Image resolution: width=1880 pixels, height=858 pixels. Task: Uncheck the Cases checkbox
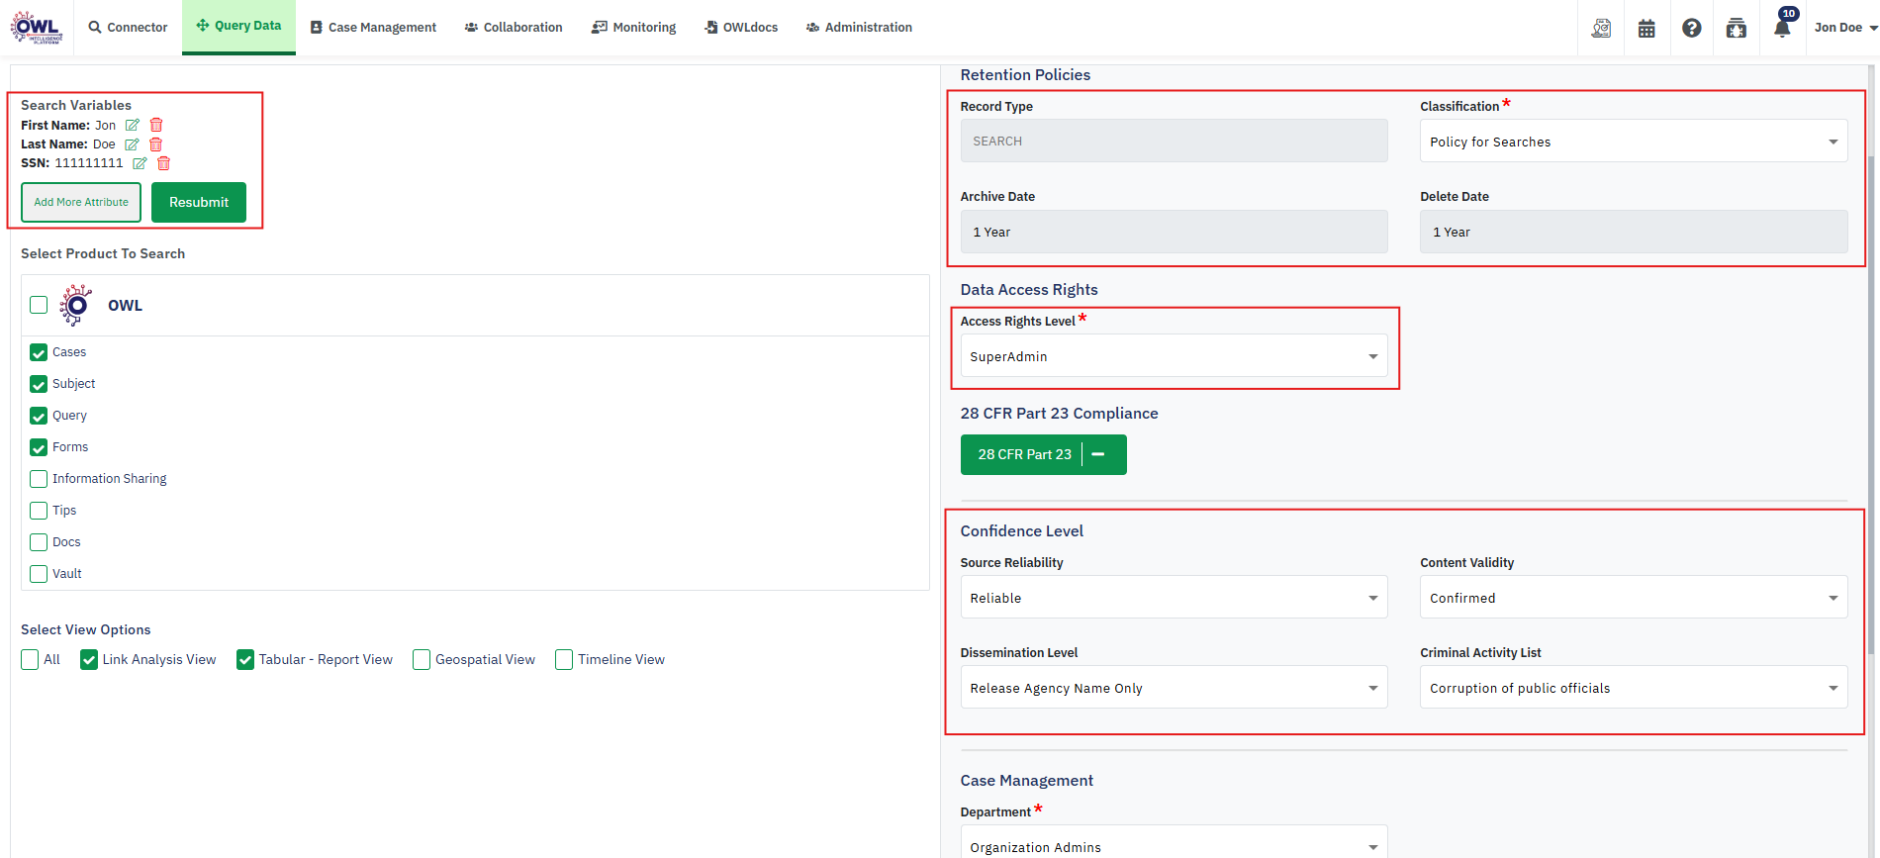coord(39,352)
